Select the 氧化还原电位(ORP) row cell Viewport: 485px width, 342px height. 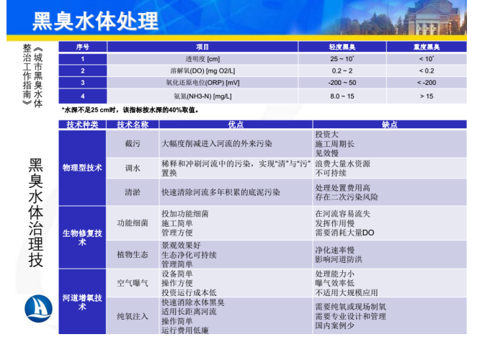click(203, 83)
